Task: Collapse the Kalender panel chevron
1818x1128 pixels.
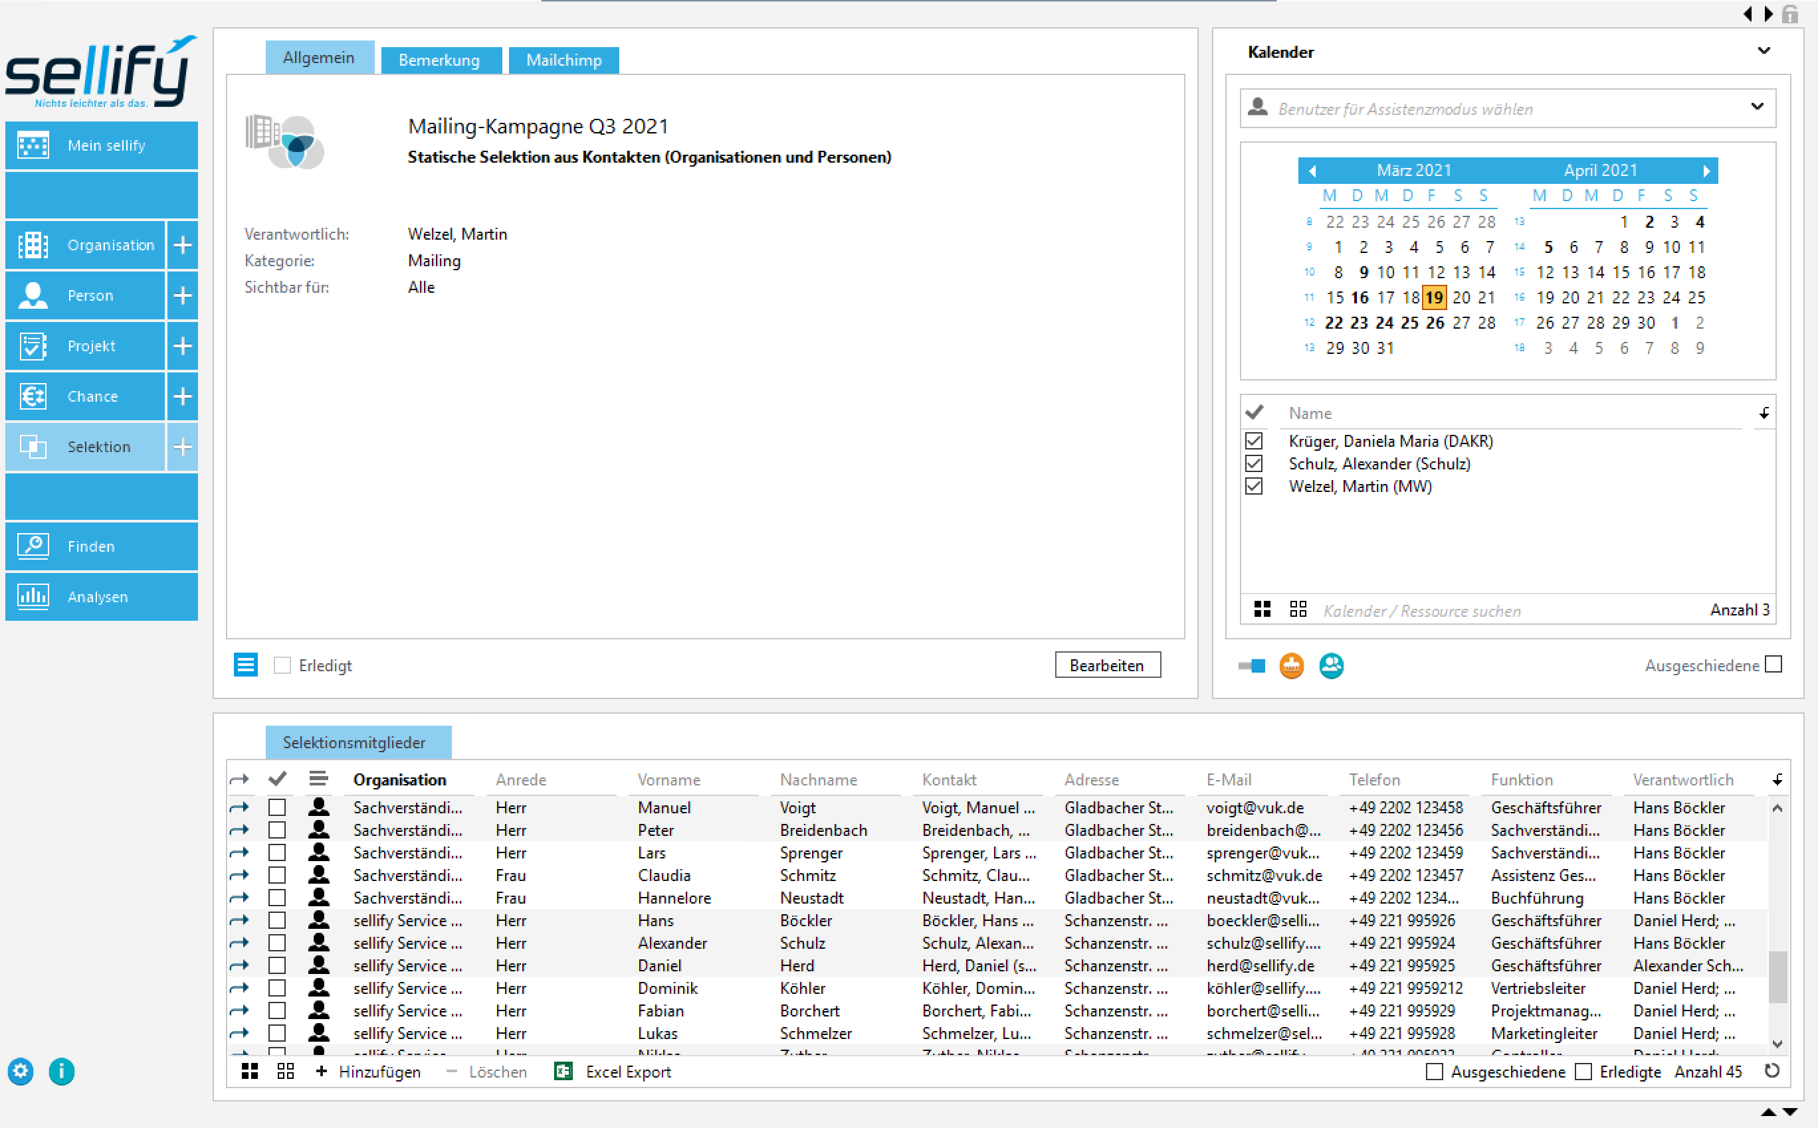Action: pos(1764,50)
